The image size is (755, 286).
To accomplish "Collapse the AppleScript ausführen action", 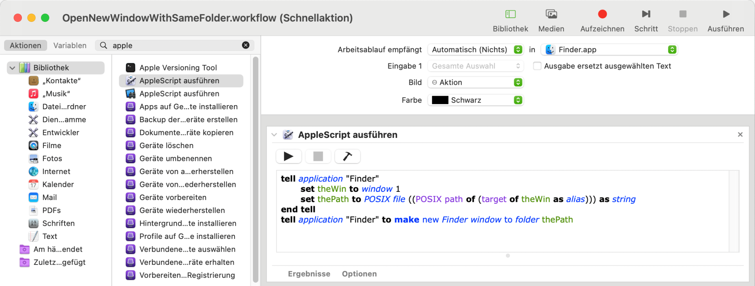I will coord(274,135).
